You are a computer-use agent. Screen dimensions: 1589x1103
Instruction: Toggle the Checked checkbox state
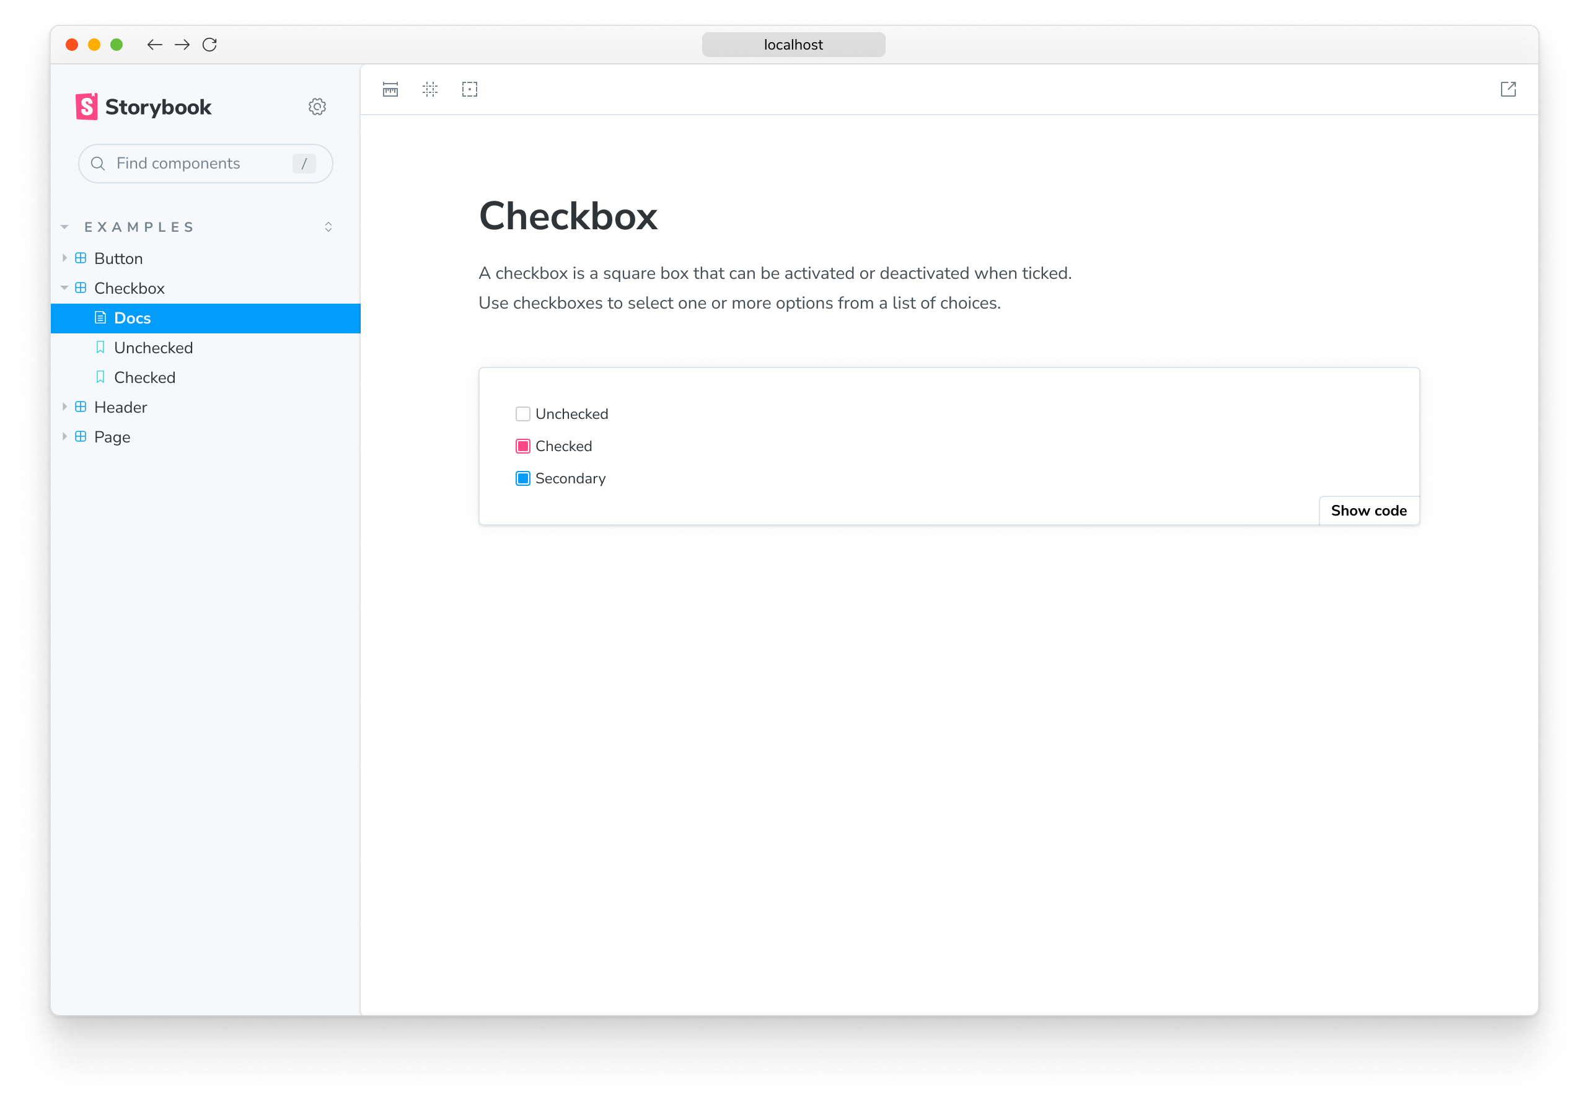click(x=523, y=447)
